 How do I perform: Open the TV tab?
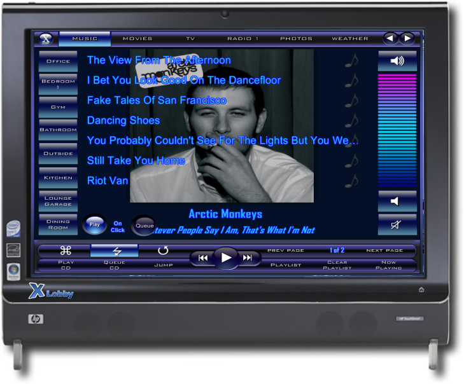pos(190,39)
